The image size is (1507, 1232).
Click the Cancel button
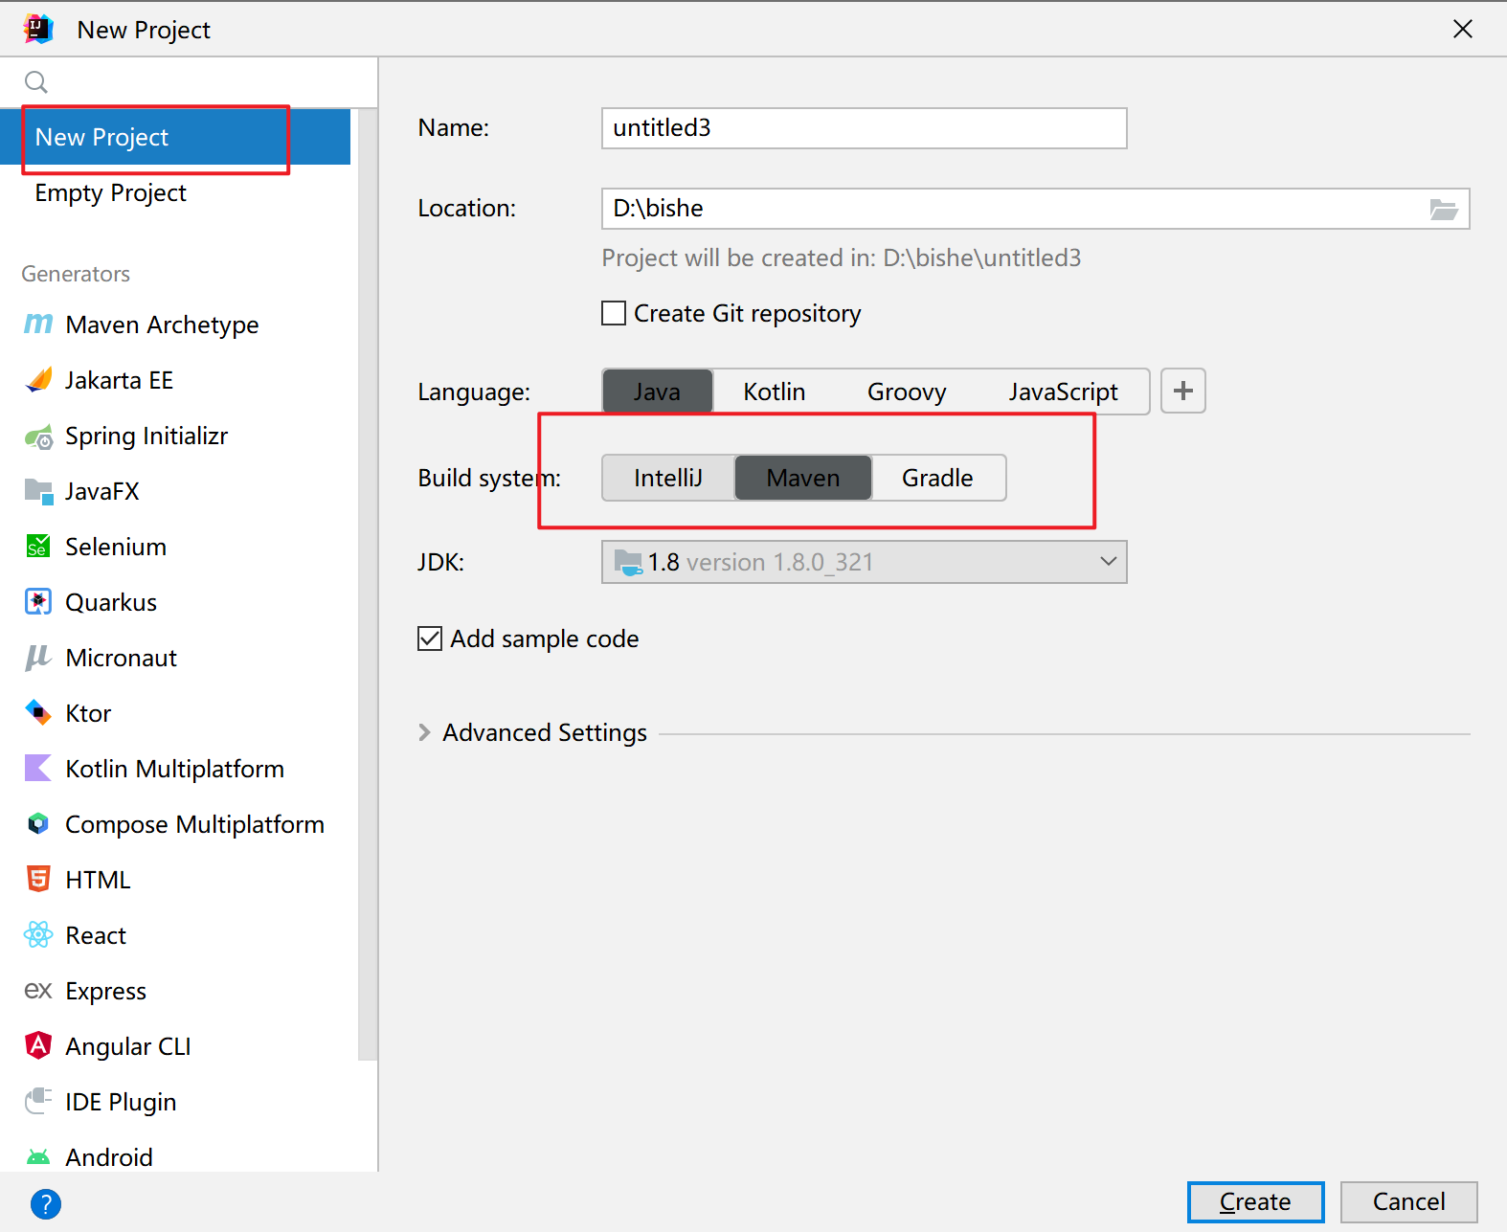1408,1201
